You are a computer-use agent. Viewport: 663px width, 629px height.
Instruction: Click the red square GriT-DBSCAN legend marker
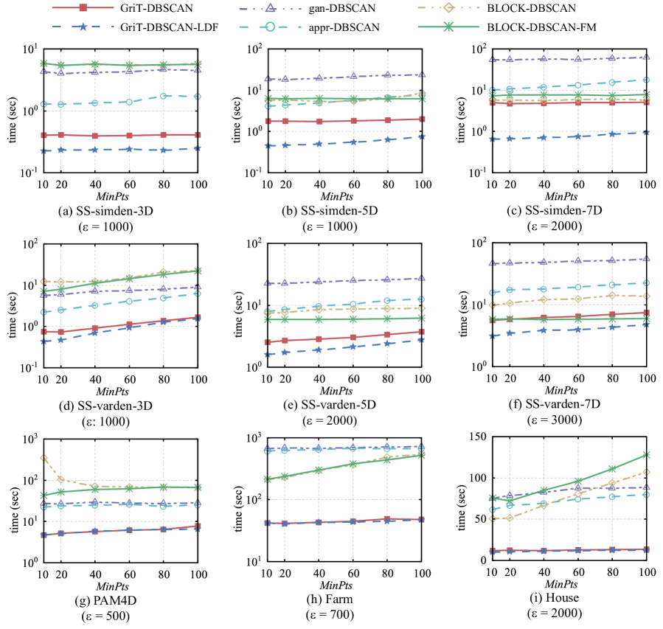pos(83,7)
